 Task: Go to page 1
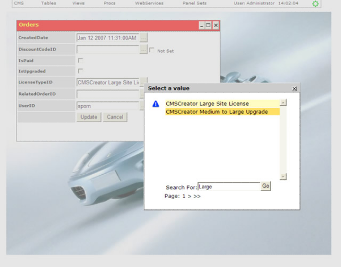[184, 196]
